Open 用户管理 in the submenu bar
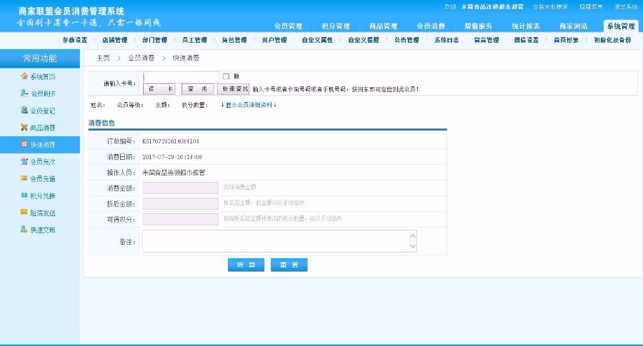 [274, 40]
